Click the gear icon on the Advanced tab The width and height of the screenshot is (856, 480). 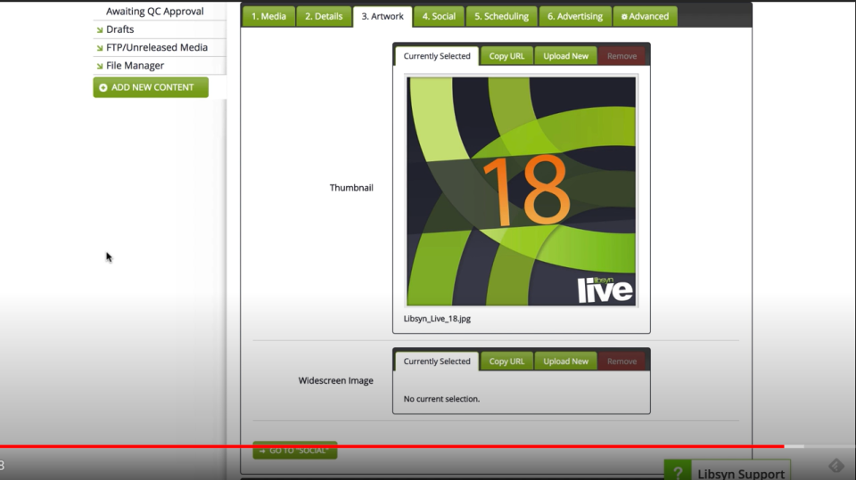(x=624, y=17)
